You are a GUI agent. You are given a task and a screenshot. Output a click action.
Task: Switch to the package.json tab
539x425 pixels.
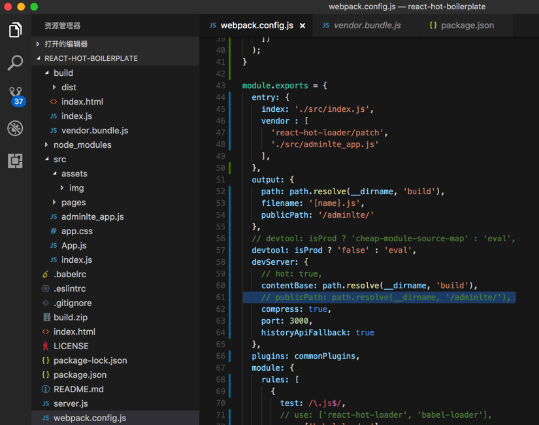[466, 25]
